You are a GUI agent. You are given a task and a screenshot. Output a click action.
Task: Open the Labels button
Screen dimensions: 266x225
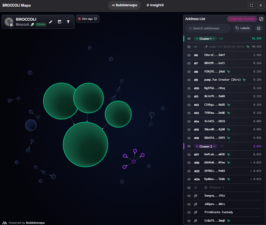click(x=243, y=28)
